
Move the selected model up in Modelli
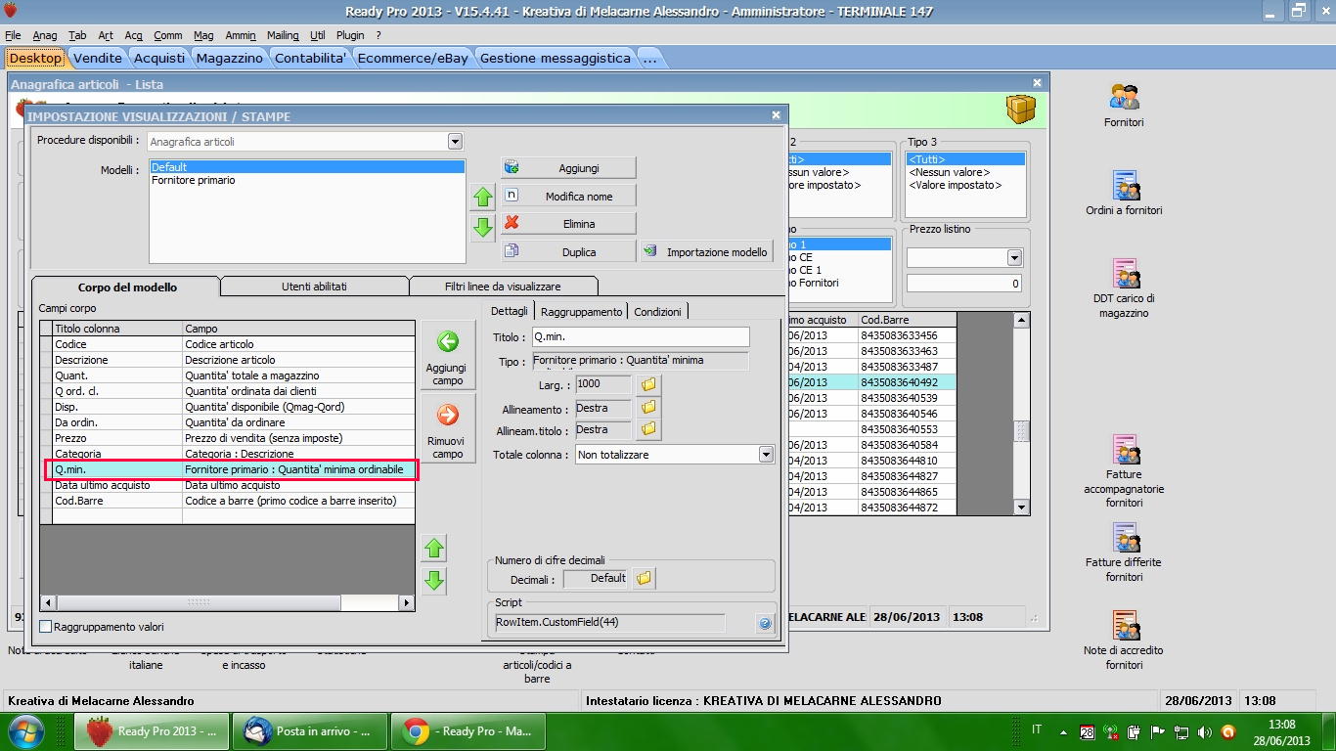click(x=483, y=198)
